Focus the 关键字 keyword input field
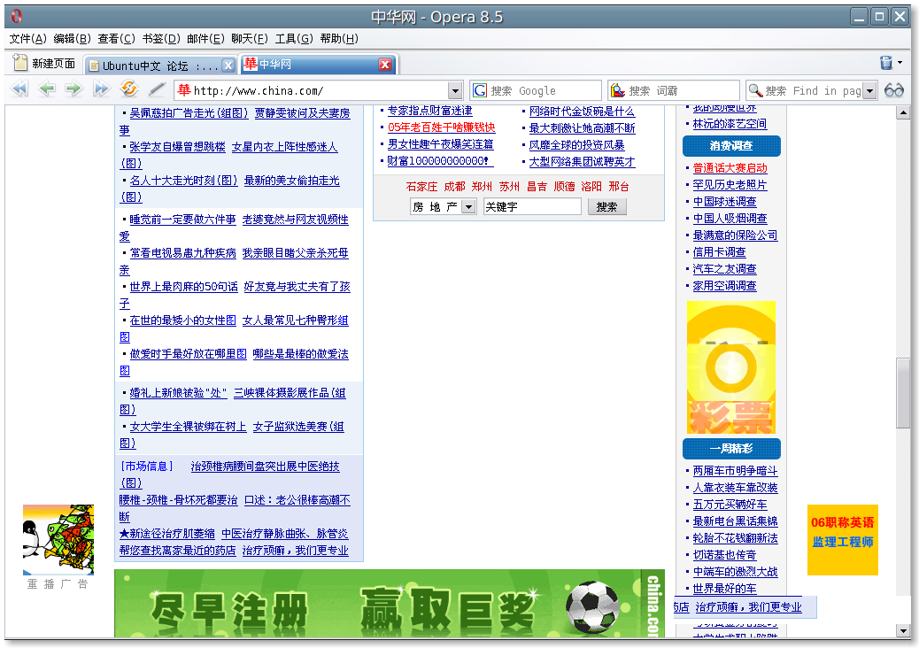The width and height of the screenshot is (919, 648). (532, 207)
